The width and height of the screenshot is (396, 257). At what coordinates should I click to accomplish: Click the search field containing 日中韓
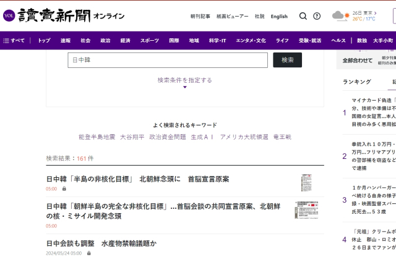click(x=168, y=60)
